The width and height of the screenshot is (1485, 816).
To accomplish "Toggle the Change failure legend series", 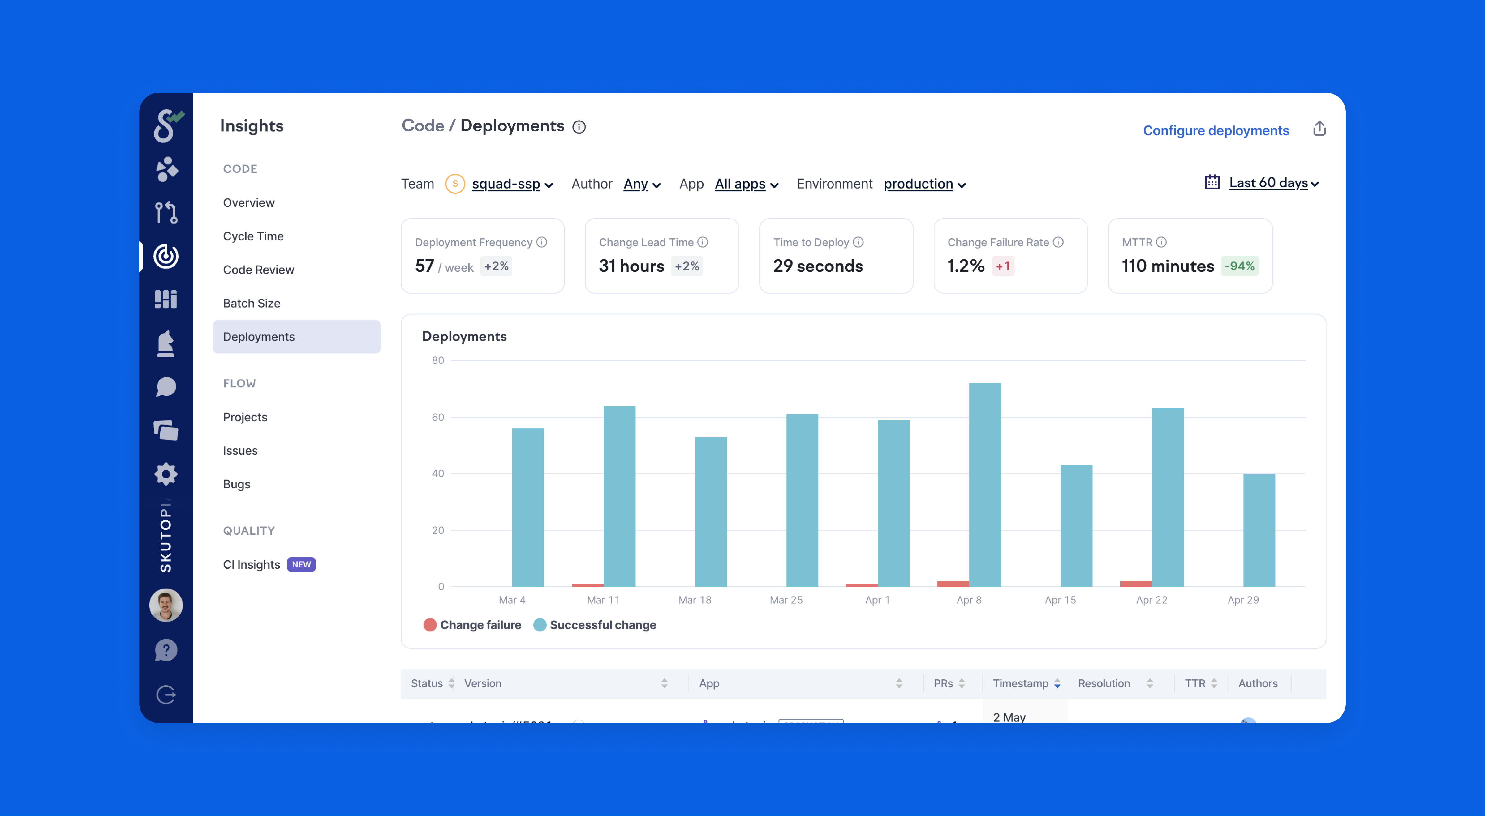I will [x=472, y=625].
